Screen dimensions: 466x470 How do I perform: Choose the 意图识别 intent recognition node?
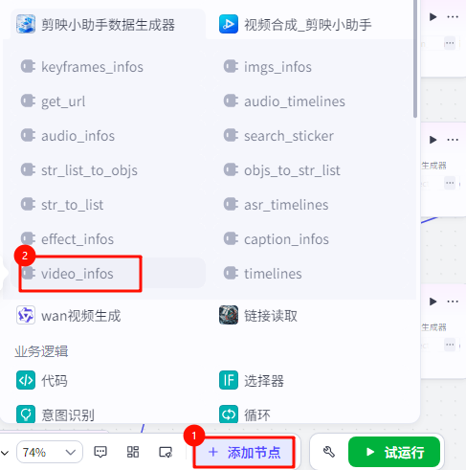[x=55, y=414]
